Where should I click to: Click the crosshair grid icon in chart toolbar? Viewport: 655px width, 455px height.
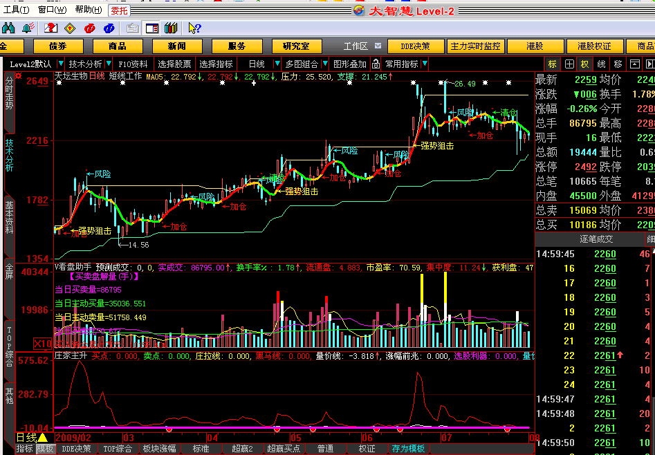coord(569,64)
